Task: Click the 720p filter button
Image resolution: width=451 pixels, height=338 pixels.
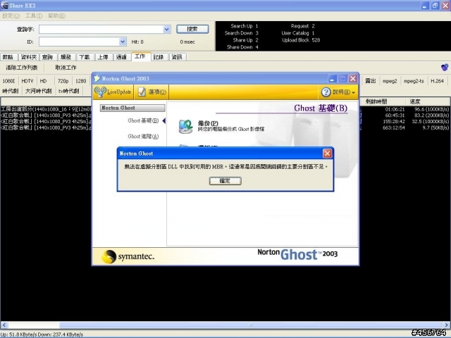Action: [63, 81]
